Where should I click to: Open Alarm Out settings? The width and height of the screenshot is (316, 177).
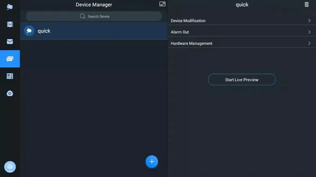242,32
